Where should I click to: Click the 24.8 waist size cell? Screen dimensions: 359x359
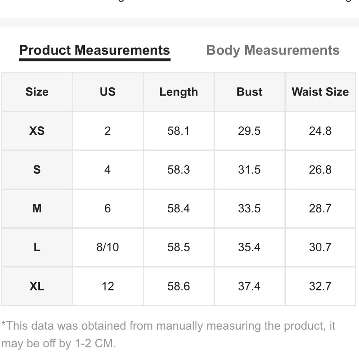320,131
